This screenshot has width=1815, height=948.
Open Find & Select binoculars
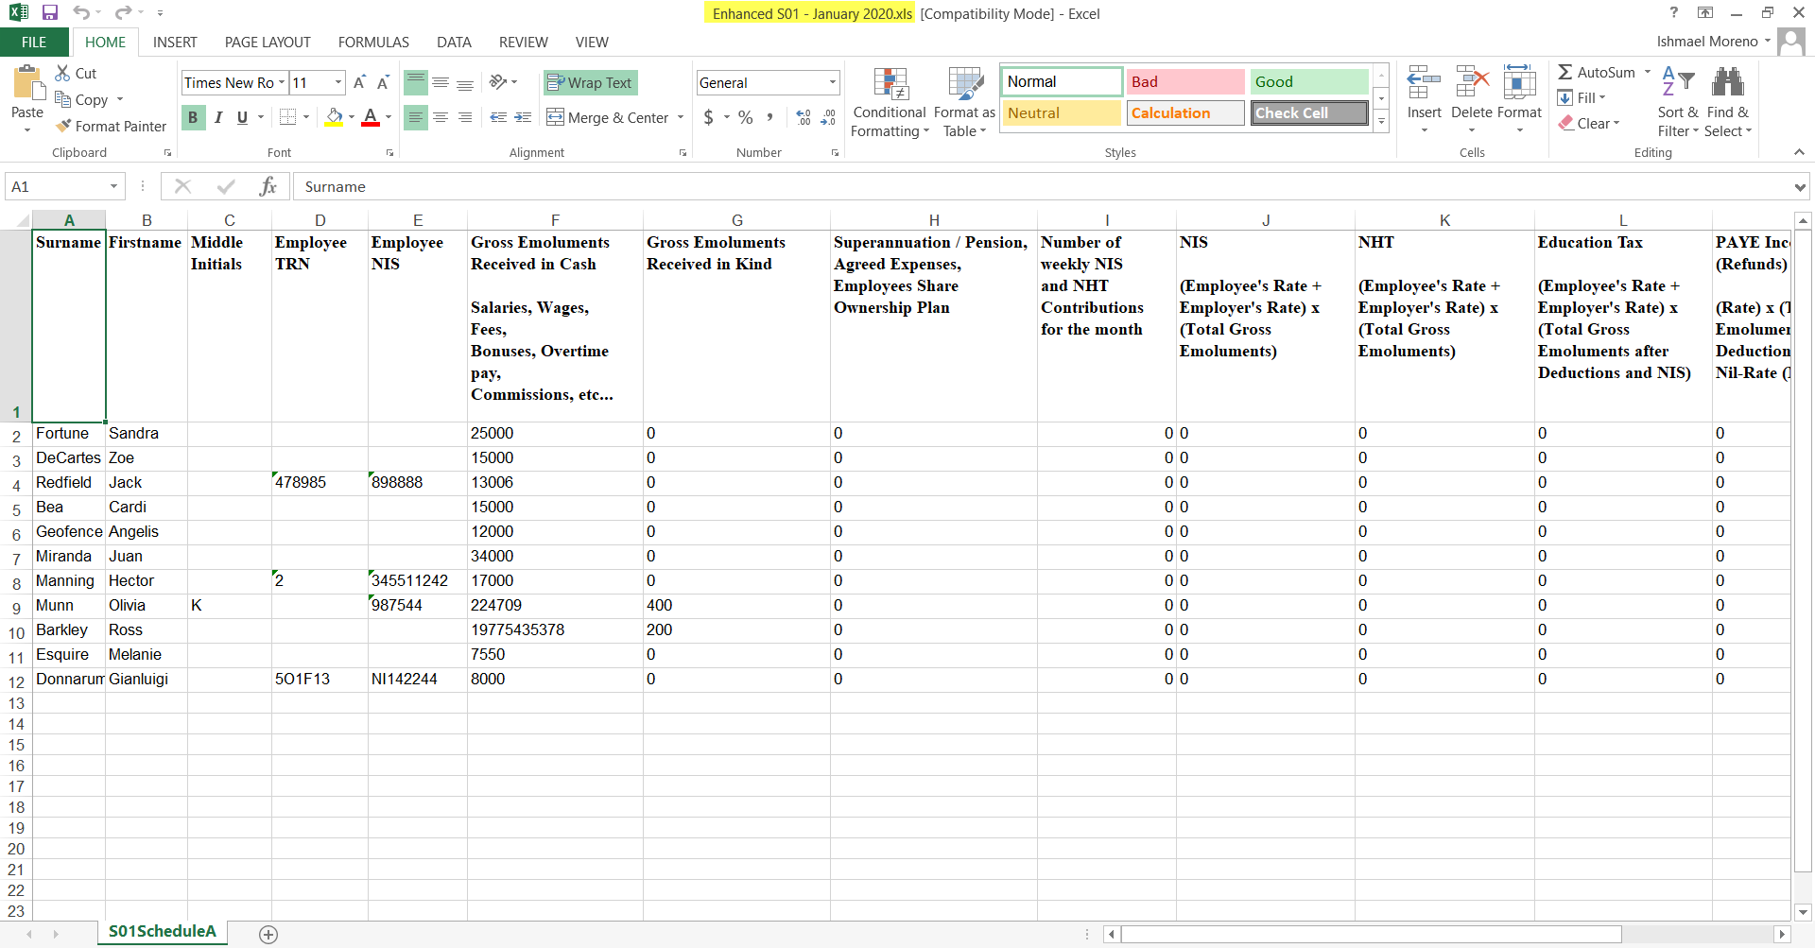pyautogui.click(x=1728, y=101)
